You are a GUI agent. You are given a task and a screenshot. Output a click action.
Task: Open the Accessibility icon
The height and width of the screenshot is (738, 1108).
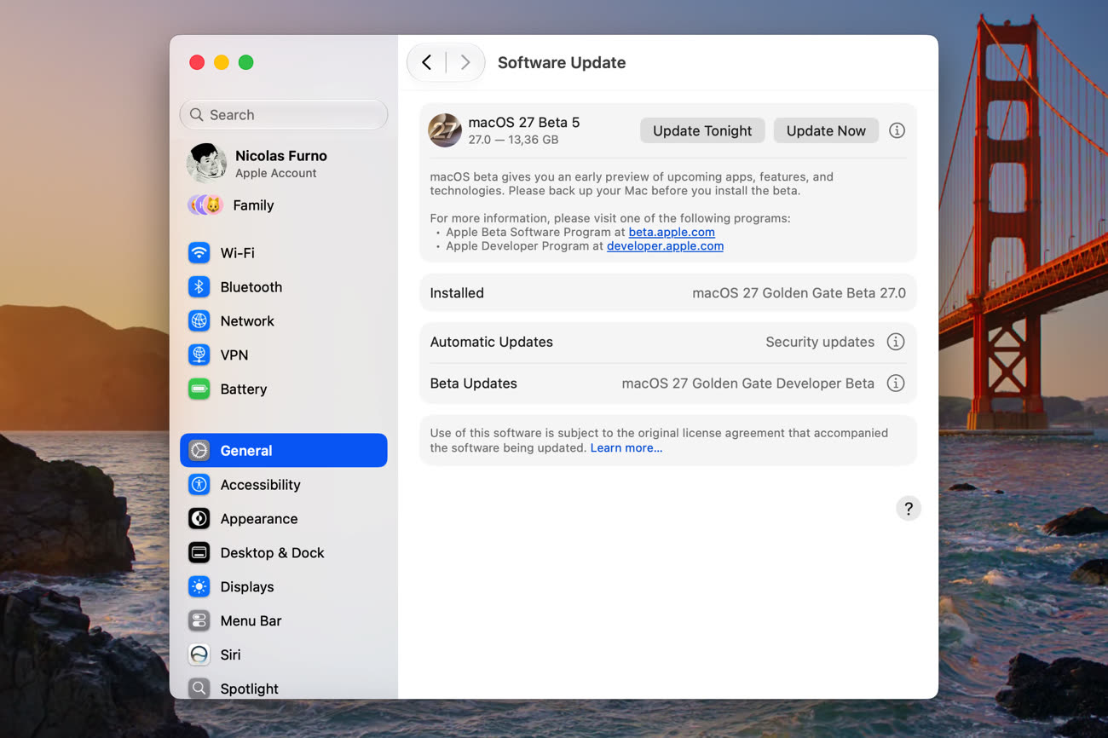[x=199, y=484]
